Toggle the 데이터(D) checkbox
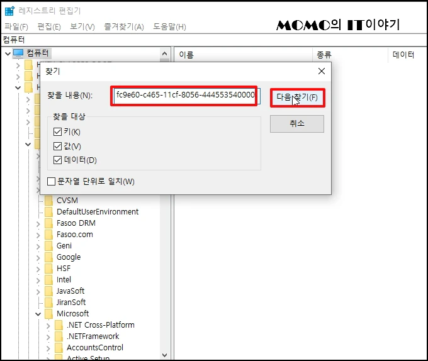428x361 pixels. [58, 160]
